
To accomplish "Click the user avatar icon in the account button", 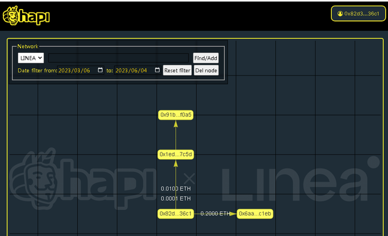I will (340, 14).
